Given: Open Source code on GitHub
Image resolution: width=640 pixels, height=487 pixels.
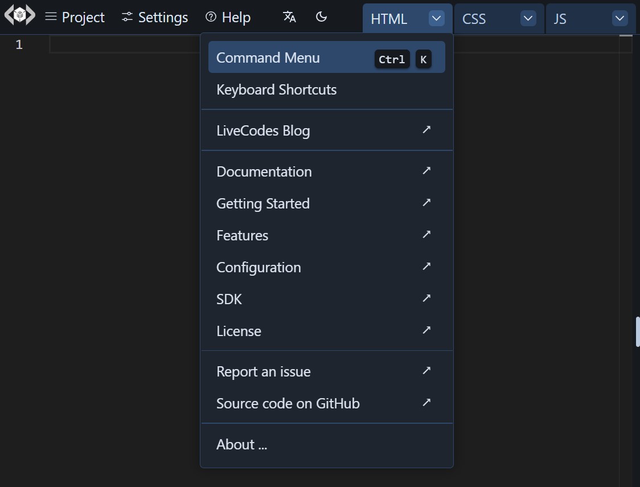Looking at the screenshot, I should 288,403.
